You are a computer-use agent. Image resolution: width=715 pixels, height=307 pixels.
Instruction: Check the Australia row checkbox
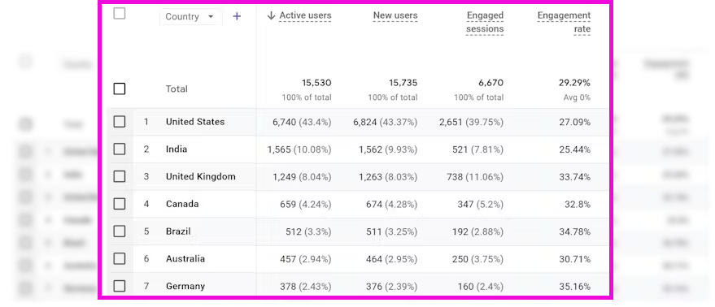pyautogui.click(x=120, y=259)
